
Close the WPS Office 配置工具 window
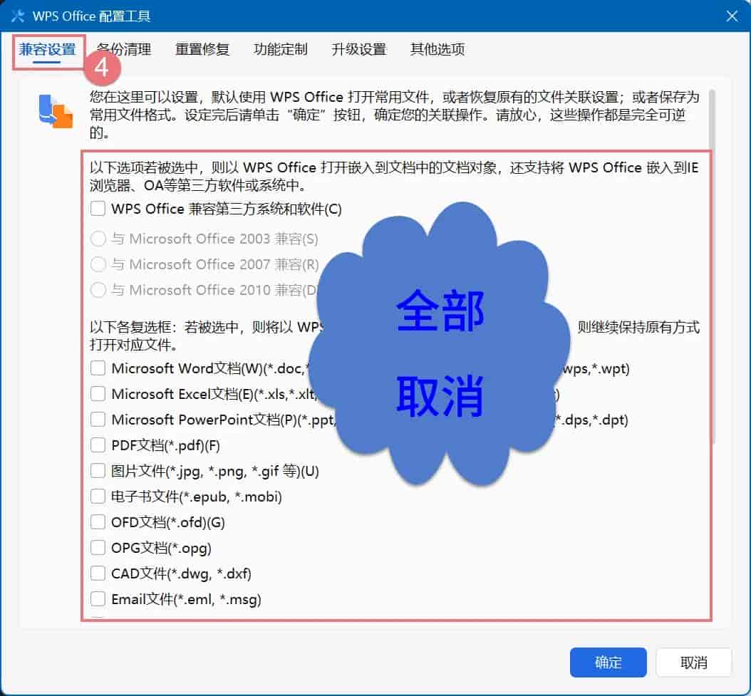(731, 16)
